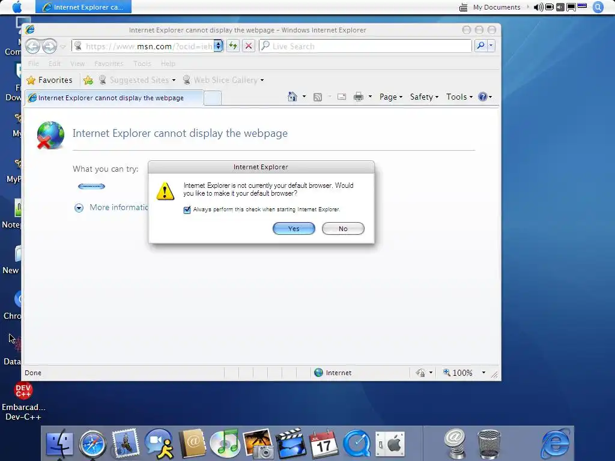Click the Apple logo menu icon

17,7
